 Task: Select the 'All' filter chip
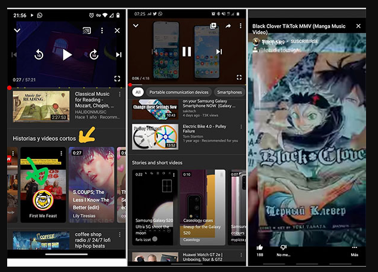[138, 92]
